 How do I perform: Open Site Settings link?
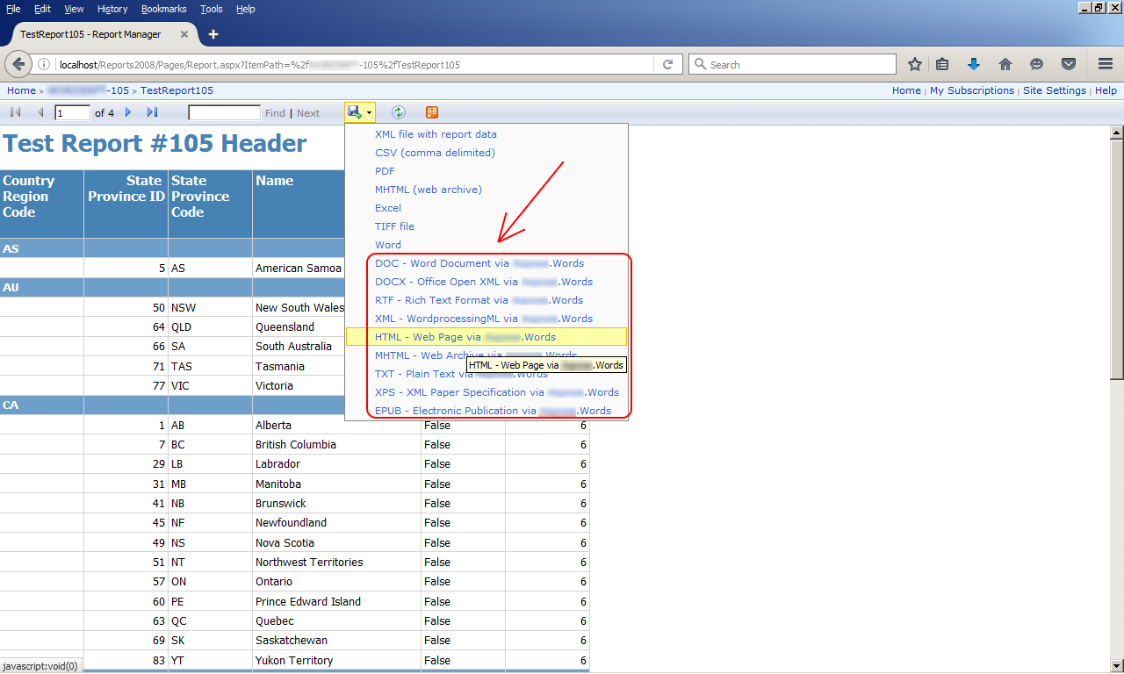pos(1055,90)
